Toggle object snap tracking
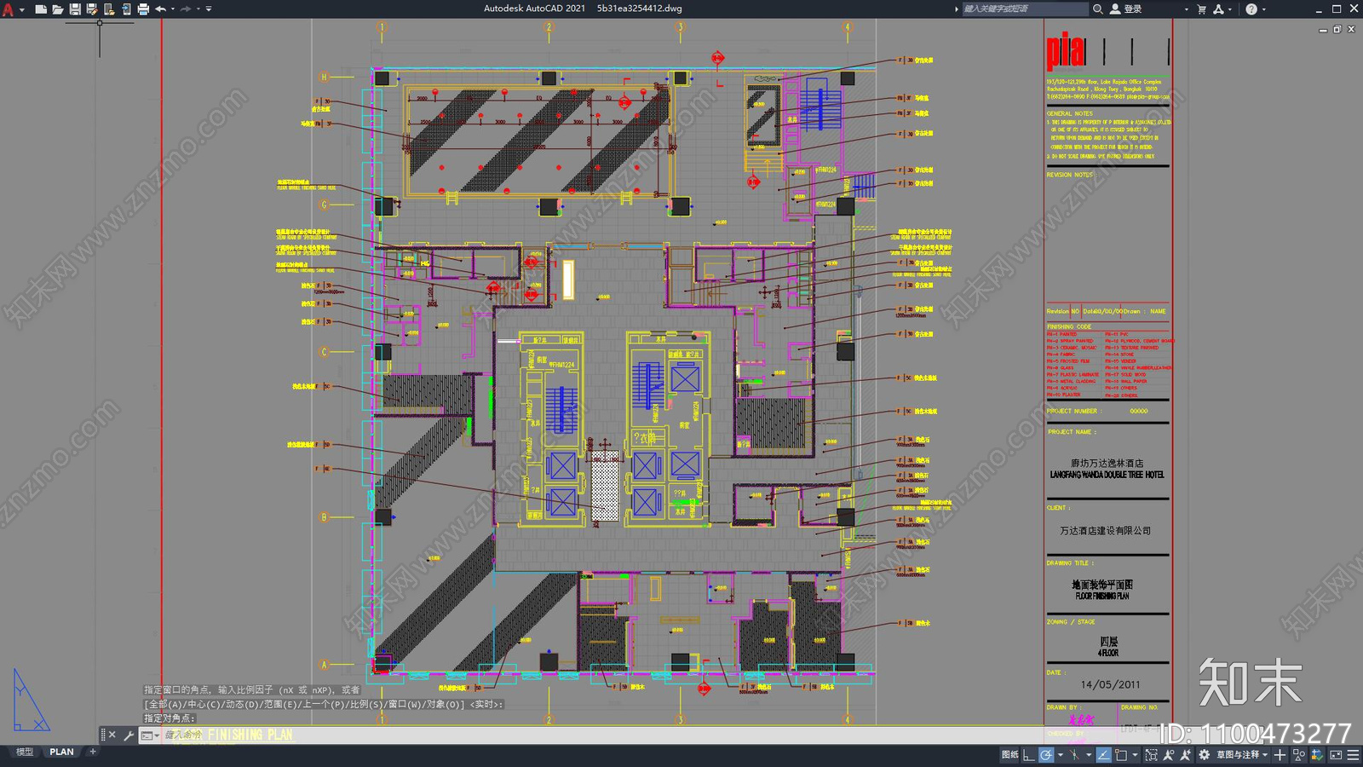 tap(1104, 755)
